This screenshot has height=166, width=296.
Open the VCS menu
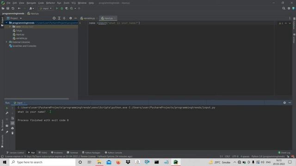pos(74,3)
